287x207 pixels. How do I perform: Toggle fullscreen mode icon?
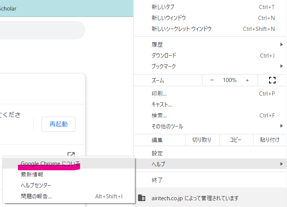(272, 80)
